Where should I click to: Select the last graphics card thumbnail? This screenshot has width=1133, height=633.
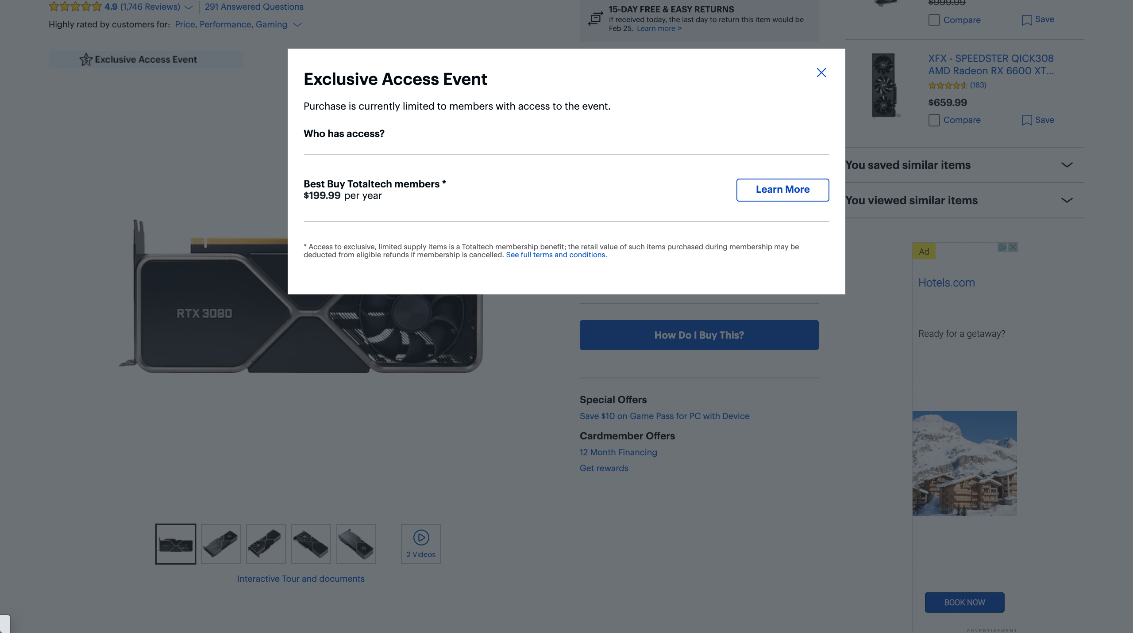point(356,544)
